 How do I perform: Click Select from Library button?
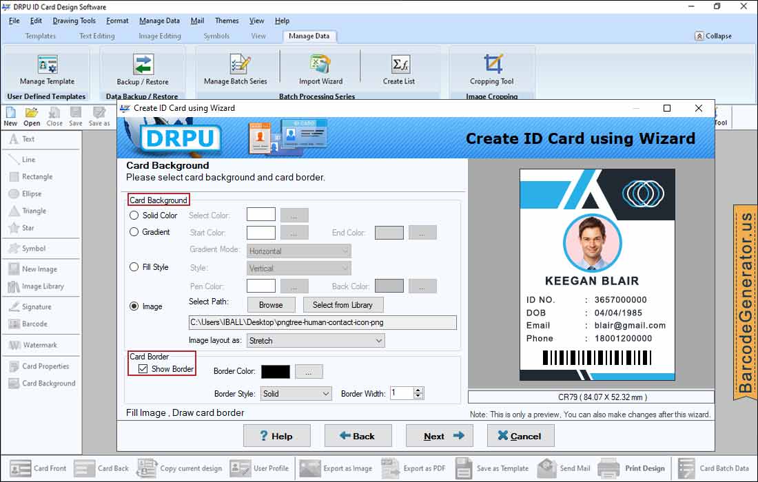click(342, 305)
